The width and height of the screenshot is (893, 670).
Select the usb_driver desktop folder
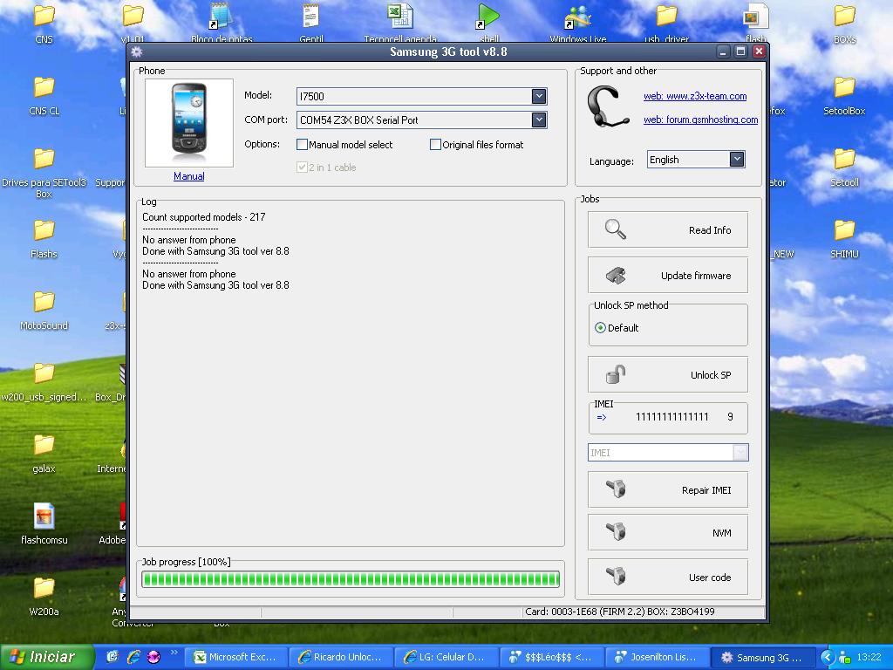(666, 23)
